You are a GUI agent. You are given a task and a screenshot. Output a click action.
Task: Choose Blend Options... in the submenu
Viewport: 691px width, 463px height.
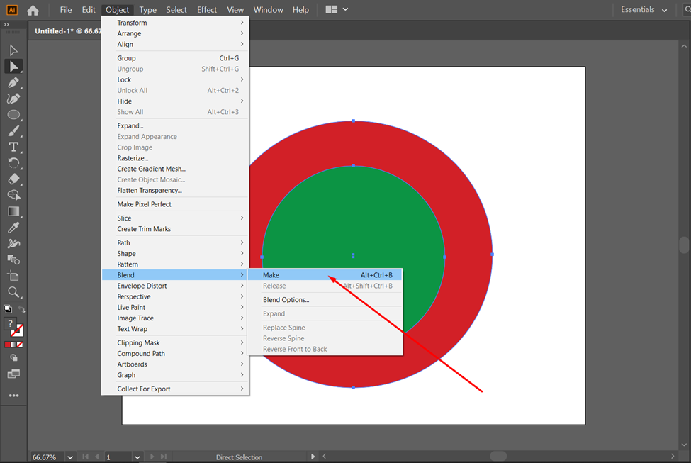(x=325, y=300)
